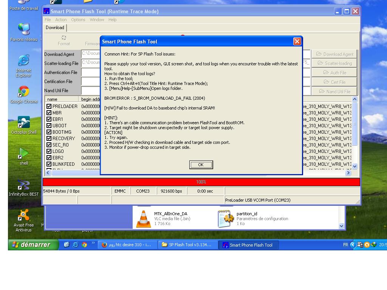This screenshot has width=387, height=290.
Task: Click the 'name' column header
Action: tap(62, 99)
